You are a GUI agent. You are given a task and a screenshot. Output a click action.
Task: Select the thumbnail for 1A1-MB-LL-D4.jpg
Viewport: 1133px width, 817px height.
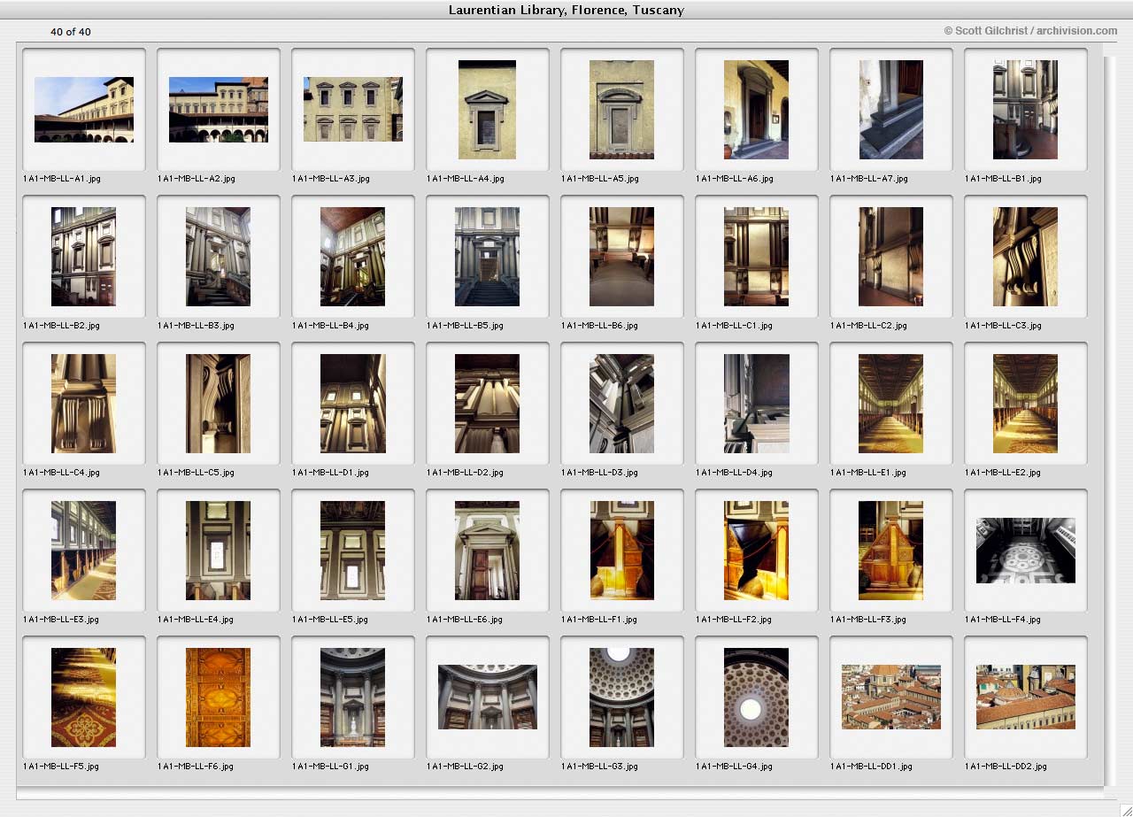click(x=757, y=404)
